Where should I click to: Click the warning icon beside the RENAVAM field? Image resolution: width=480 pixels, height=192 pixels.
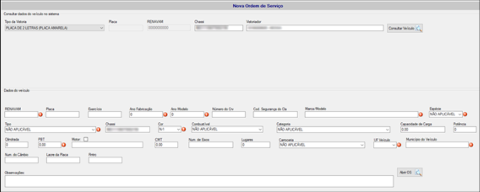40,115
